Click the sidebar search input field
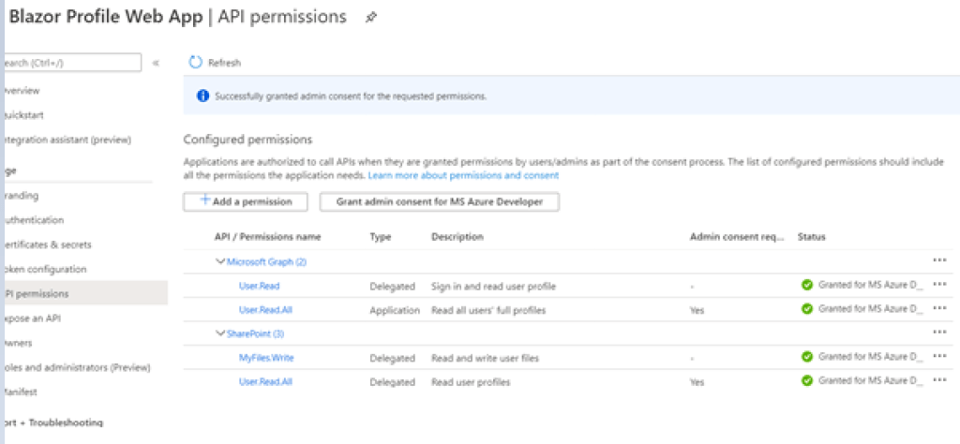 [x=71, y=63]
